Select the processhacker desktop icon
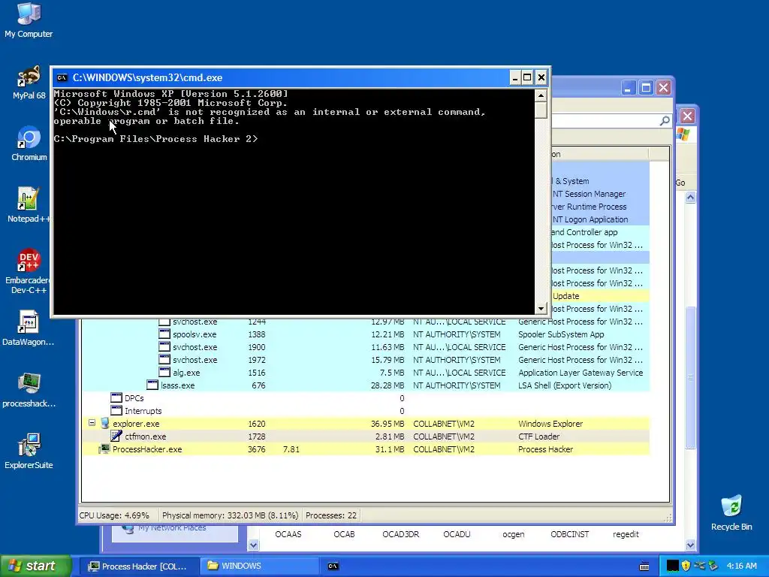 pos(29,390)
